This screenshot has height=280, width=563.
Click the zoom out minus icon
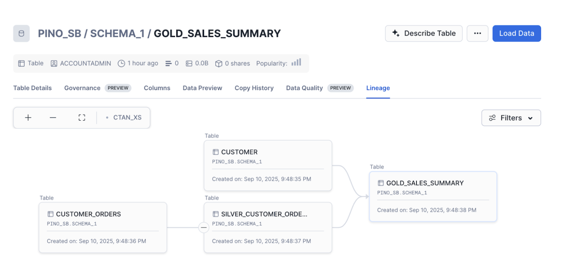(x=53, y=118)
